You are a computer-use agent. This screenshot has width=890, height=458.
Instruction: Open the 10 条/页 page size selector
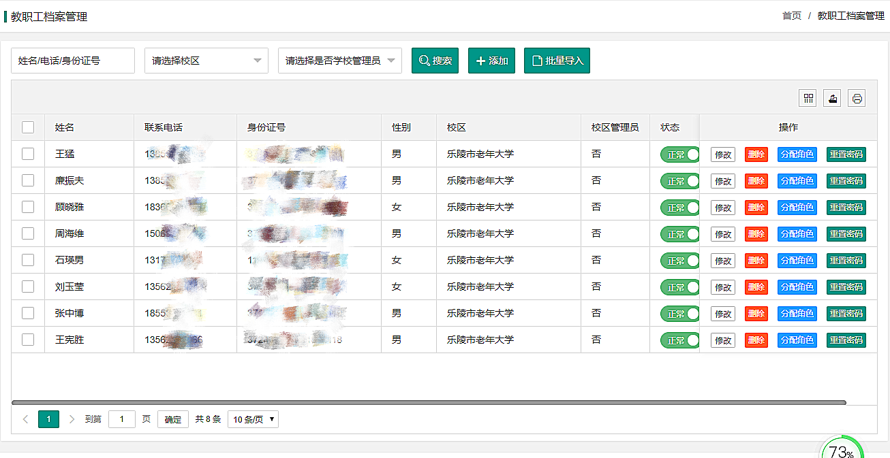(x=253, y=419)
